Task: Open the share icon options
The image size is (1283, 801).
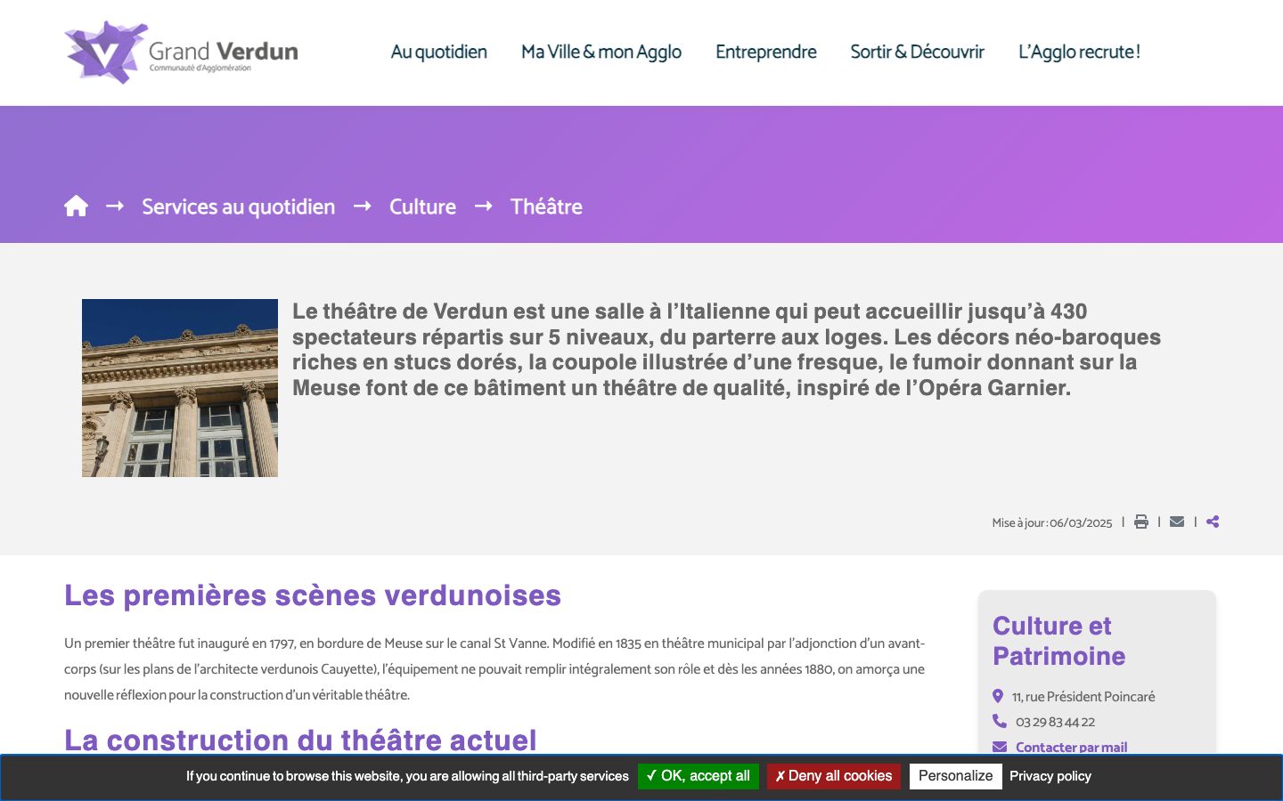Action: tap(1213, 522)
